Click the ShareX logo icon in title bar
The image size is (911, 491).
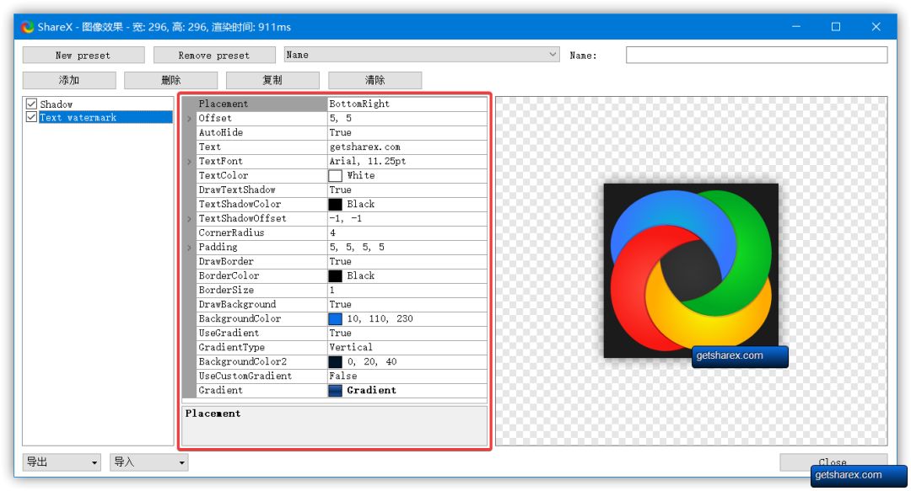click(27, 27)
